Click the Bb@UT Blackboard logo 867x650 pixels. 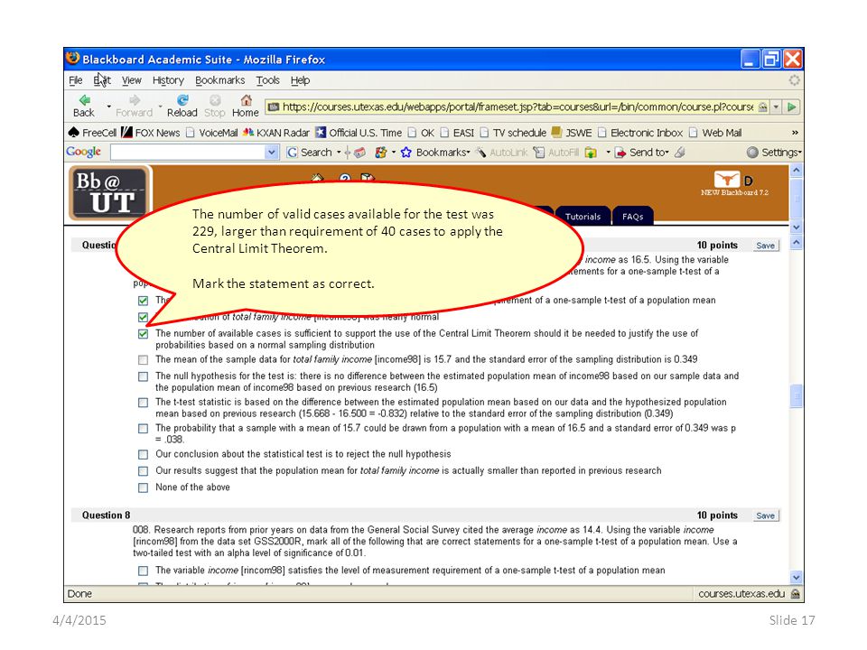click(x=109, y=194)
